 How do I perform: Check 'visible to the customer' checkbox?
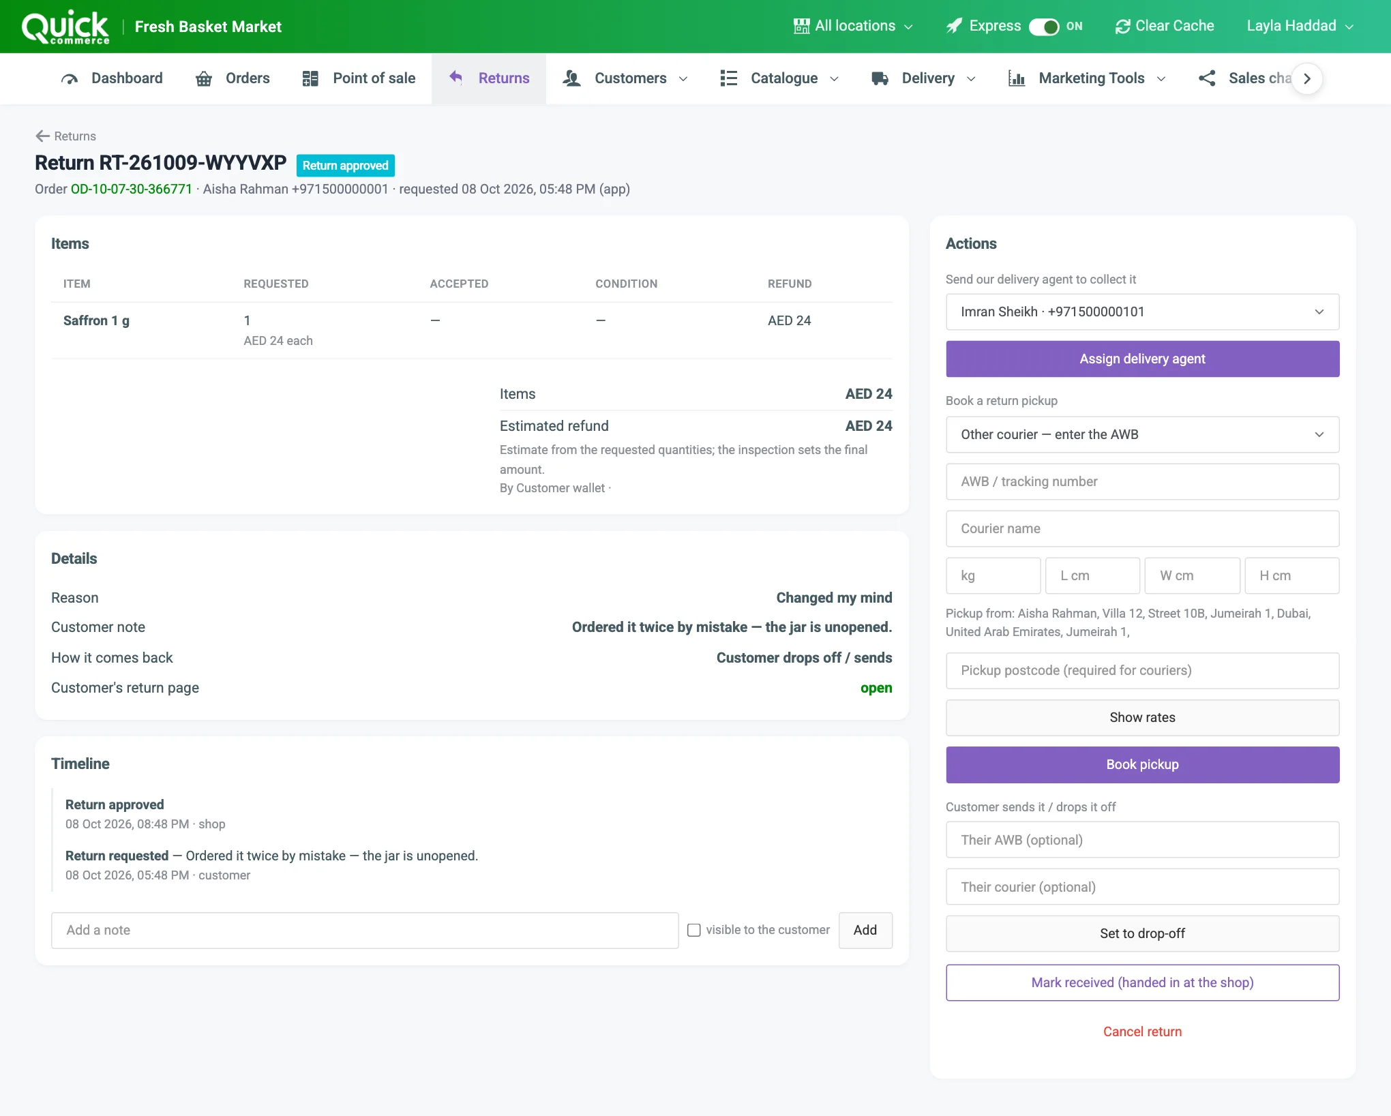point(694,931)
